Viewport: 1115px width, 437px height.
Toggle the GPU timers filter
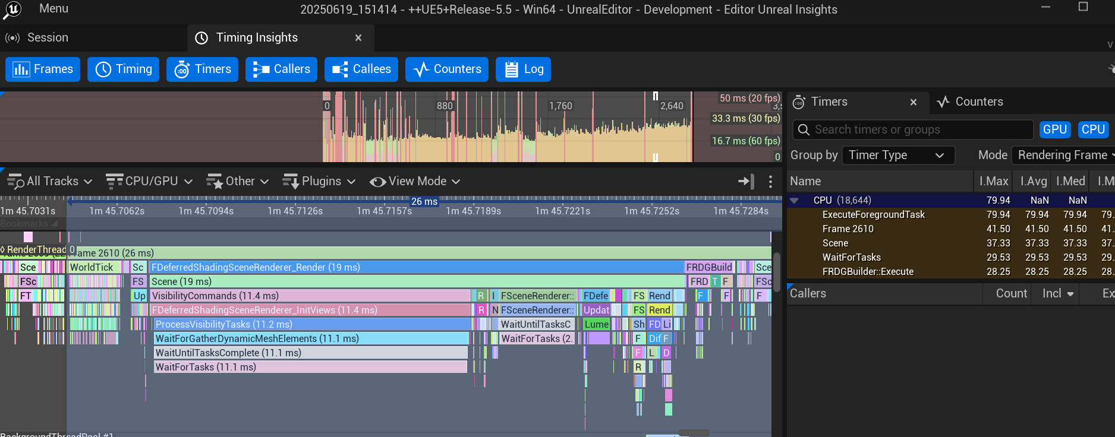point(1055,129)
